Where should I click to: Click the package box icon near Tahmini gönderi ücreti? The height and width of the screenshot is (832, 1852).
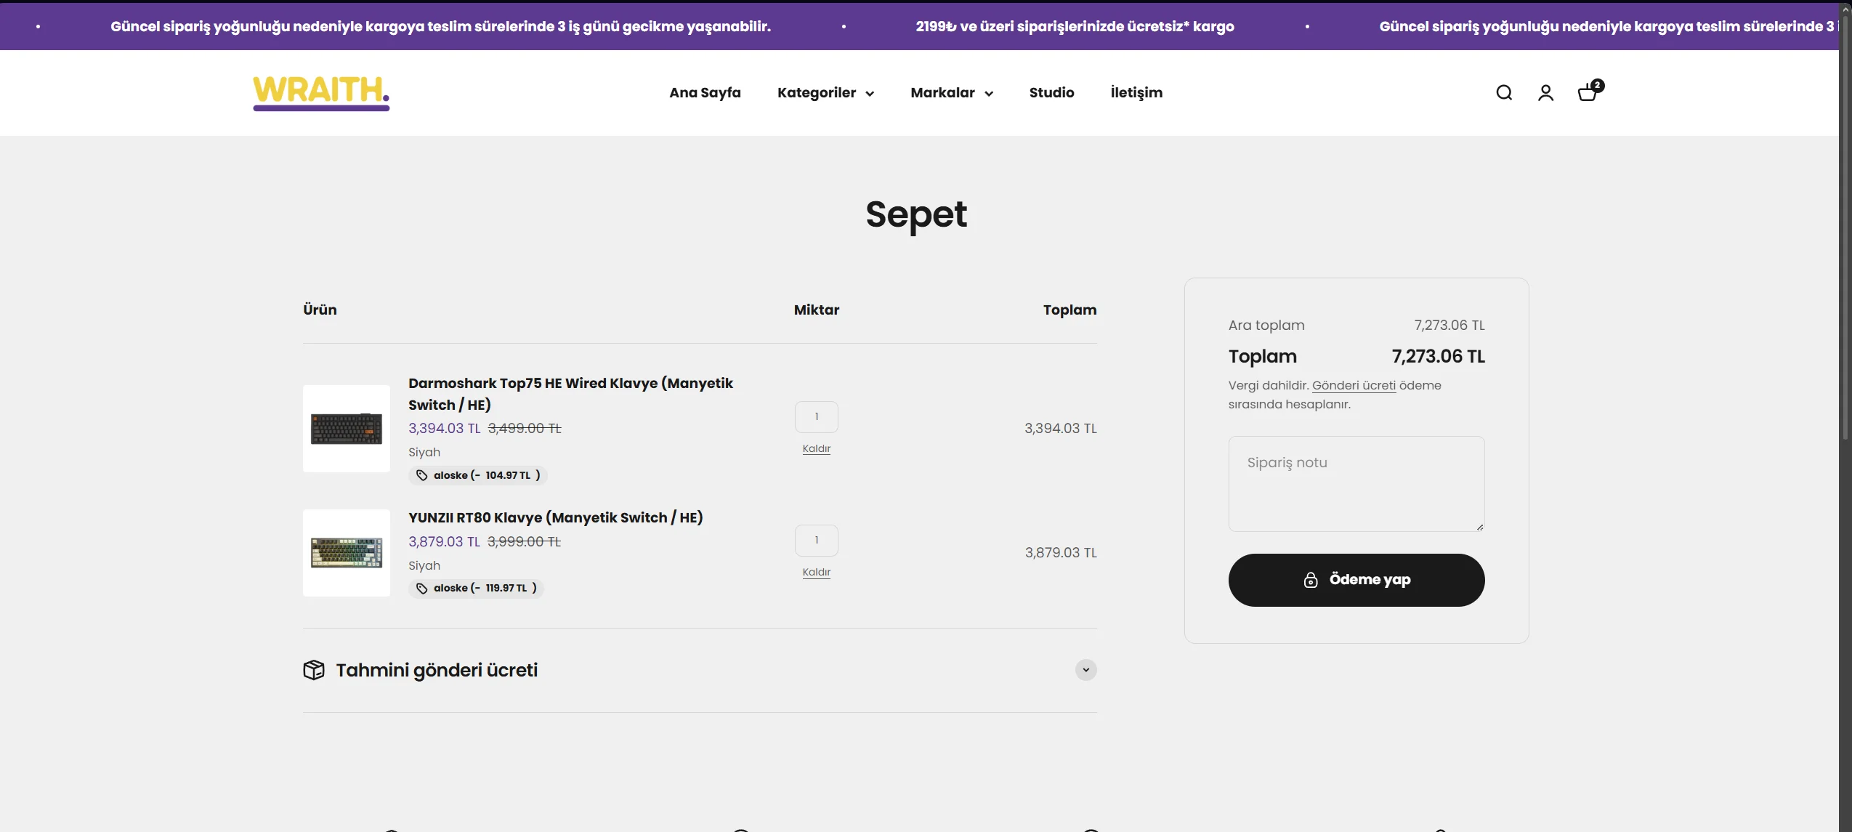[314, 670]
